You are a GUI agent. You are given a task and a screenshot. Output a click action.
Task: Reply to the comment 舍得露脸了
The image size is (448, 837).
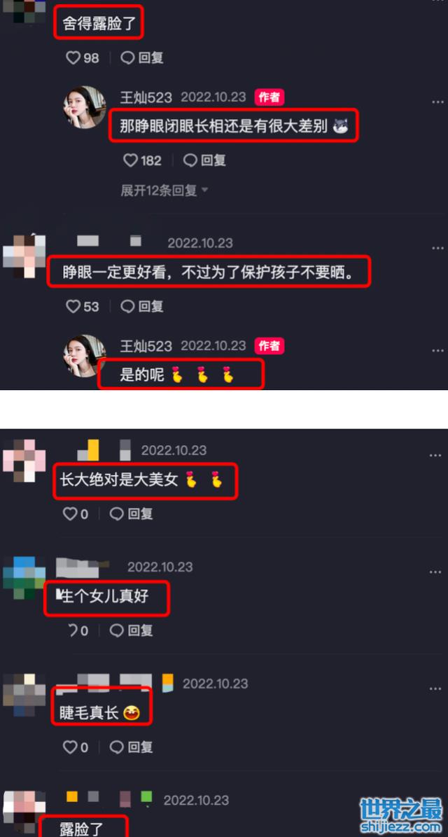142,57
